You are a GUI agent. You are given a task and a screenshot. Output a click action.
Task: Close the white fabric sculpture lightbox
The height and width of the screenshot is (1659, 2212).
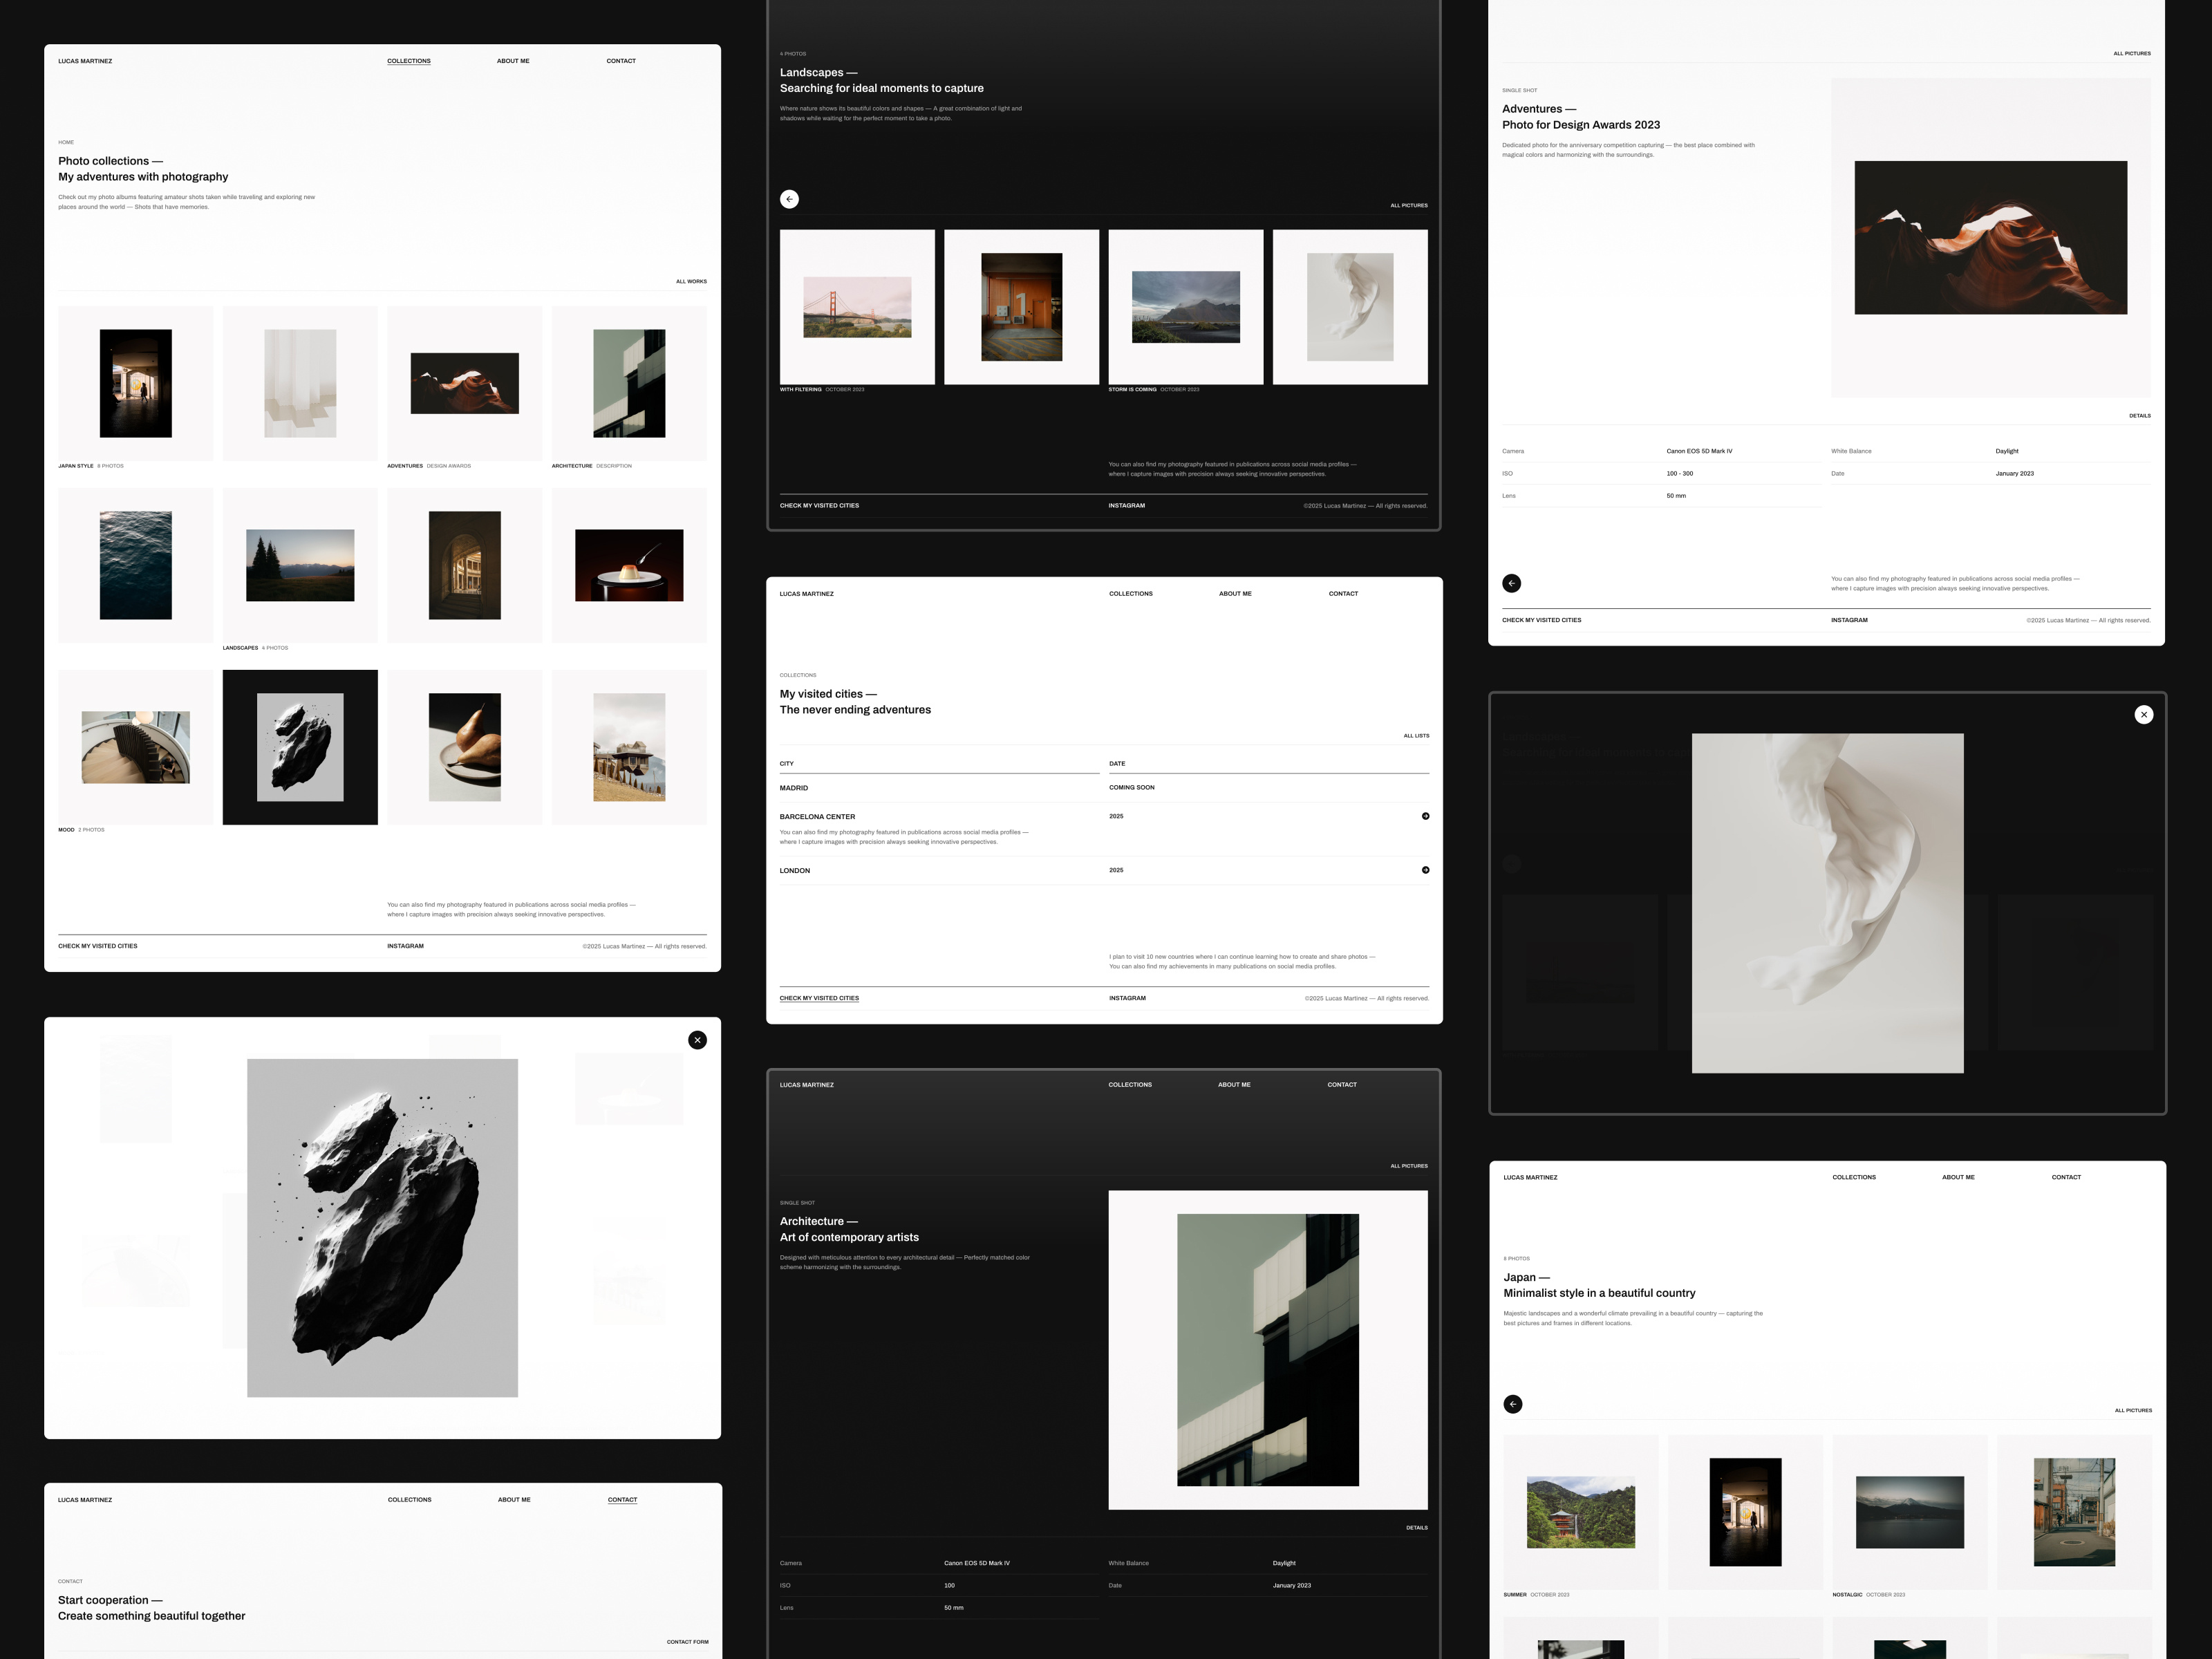coord(2143,714)
